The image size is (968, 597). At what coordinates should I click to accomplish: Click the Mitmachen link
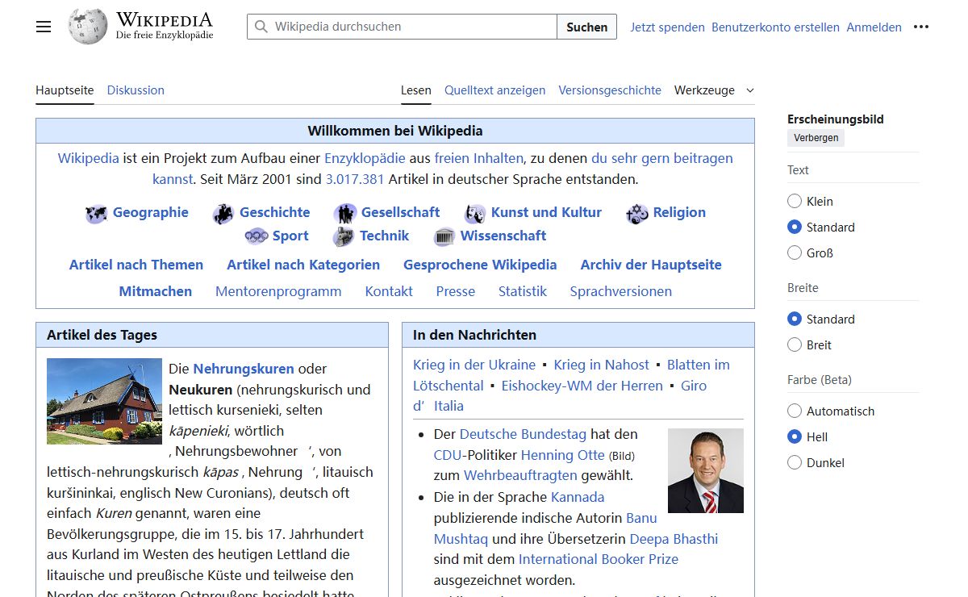pyautogui.click(x=155, y=291)
